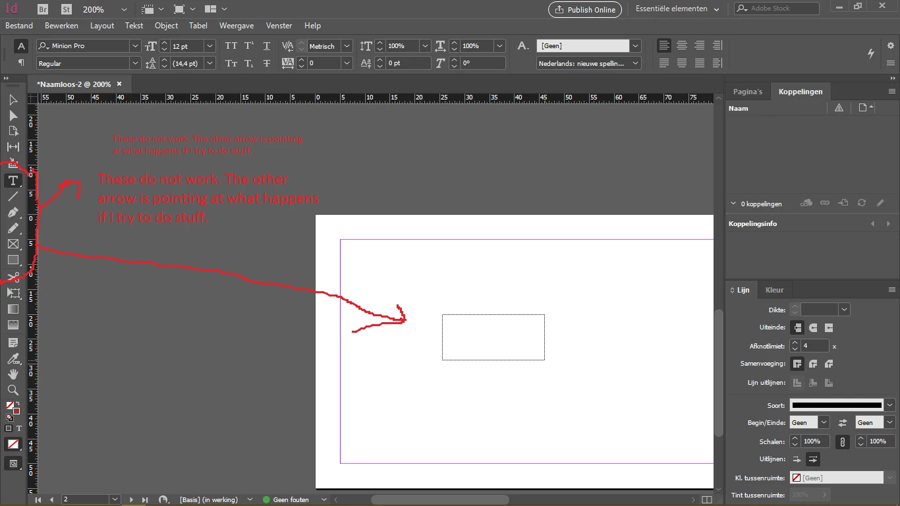Open the [Geen] character style dropdown
This screenshot has width=900, height=506.
click(635, 46)
